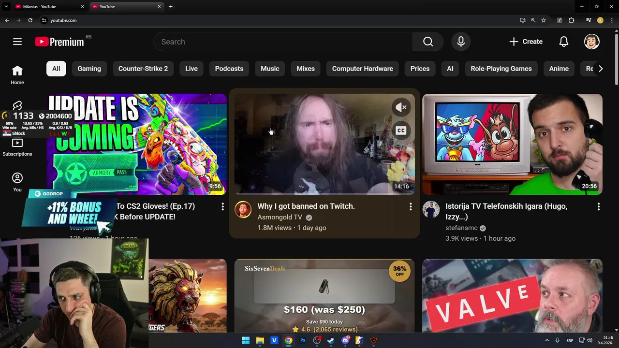Screen dimensions: 619x348
Task: Go to Home in the sidebar
Action: [x=17, y=75]
